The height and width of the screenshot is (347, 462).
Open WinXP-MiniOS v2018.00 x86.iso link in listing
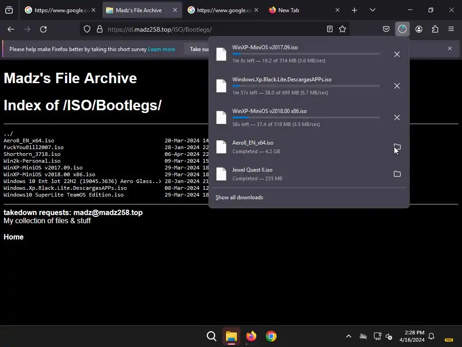click(x=49, y=174)
